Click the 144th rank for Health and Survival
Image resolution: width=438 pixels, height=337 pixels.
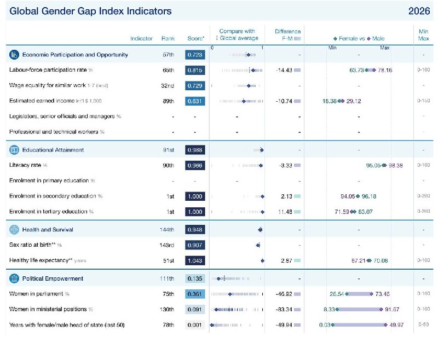coord(167,230)
